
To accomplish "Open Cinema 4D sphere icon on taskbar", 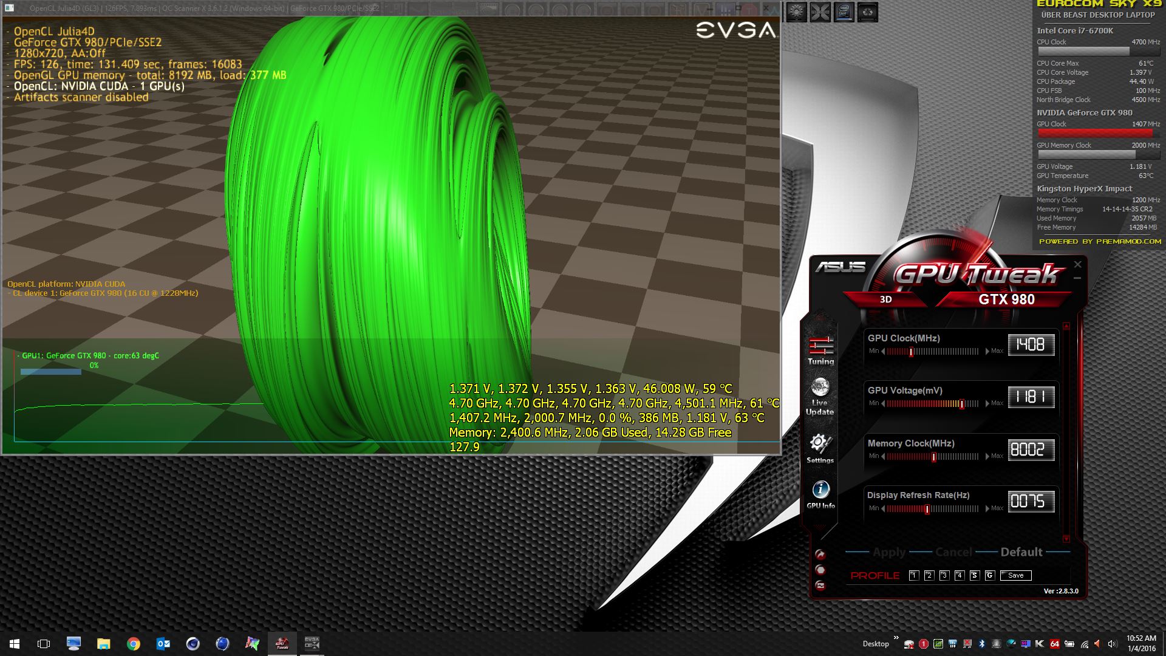I will pyautogui.click(x=193, y=644).
